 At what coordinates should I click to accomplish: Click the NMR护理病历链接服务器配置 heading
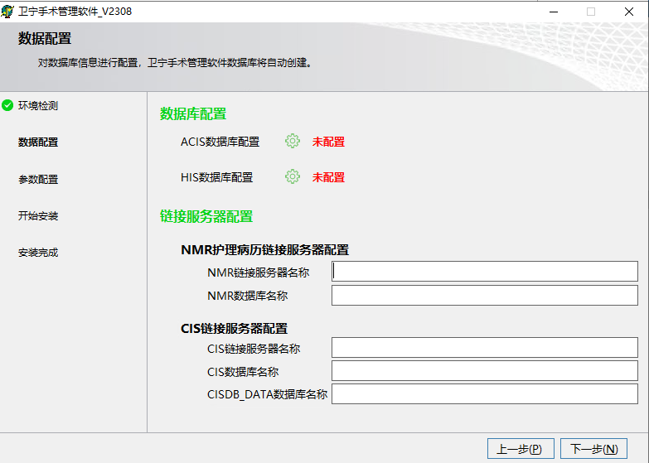point(265,250)
